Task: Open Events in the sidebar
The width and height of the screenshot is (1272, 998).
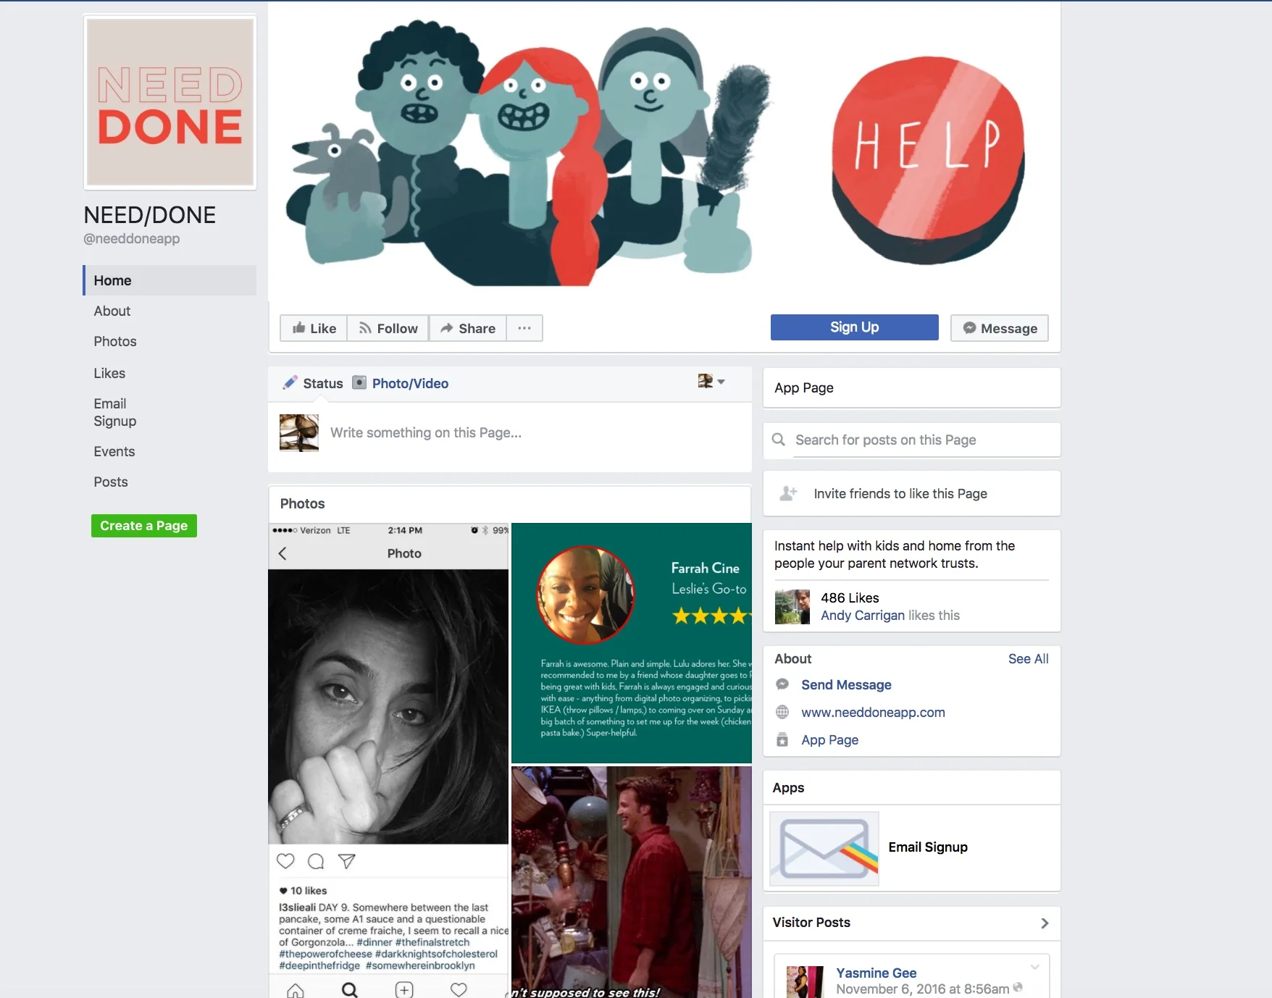Action: 114,451
